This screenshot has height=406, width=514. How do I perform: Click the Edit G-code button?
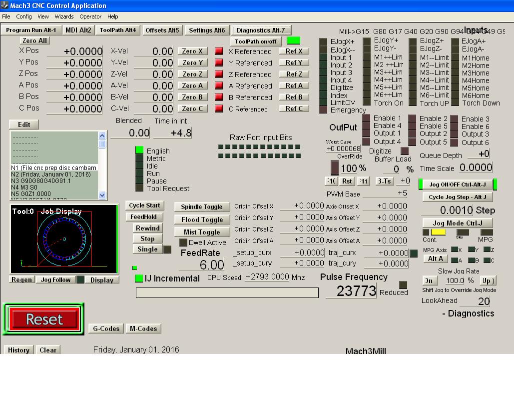(x=24, y=124)
